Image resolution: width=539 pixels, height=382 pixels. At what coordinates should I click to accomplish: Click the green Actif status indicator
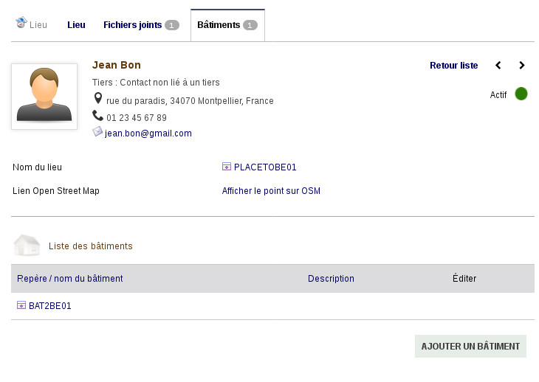[521, 94]
